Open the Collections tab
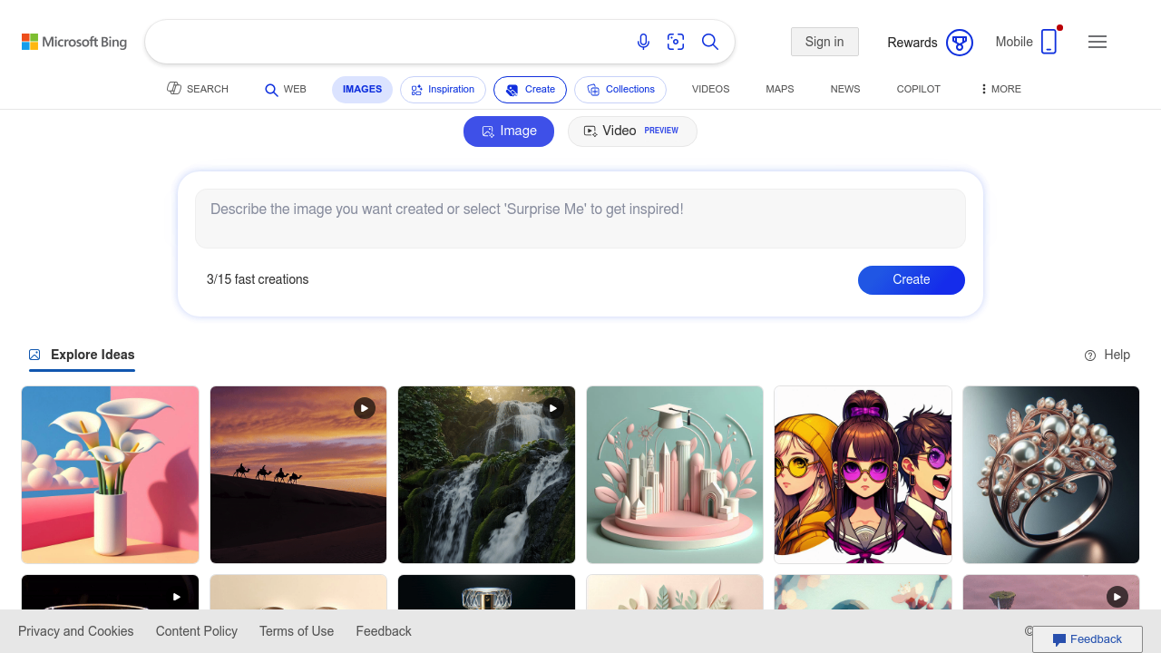This screenshot has width=1161, height=653. click(x=620, y=89)
